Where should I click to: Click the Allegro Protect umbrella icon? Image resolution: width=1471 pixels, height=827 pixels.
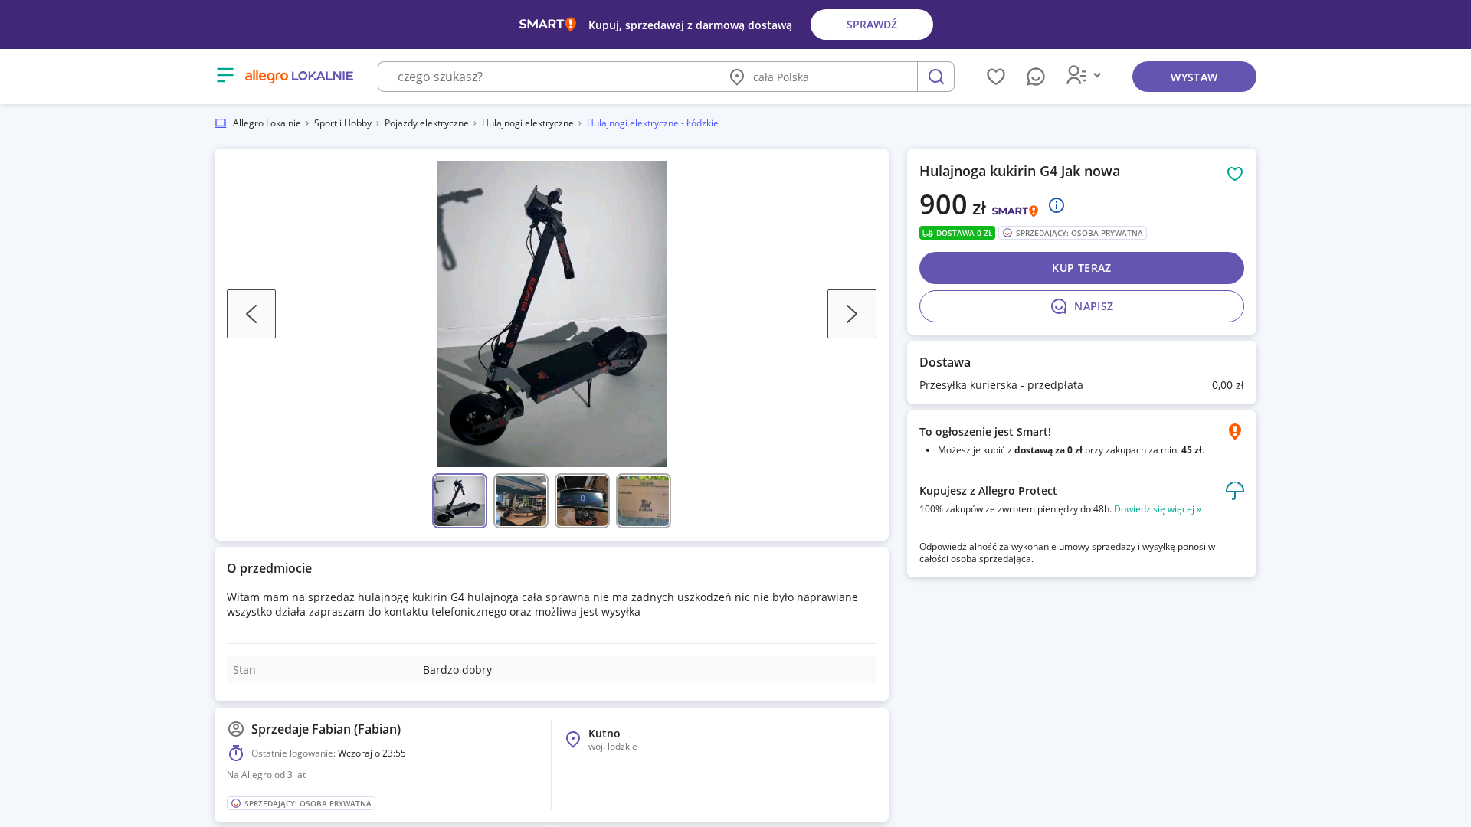(x=1234, y=491)
